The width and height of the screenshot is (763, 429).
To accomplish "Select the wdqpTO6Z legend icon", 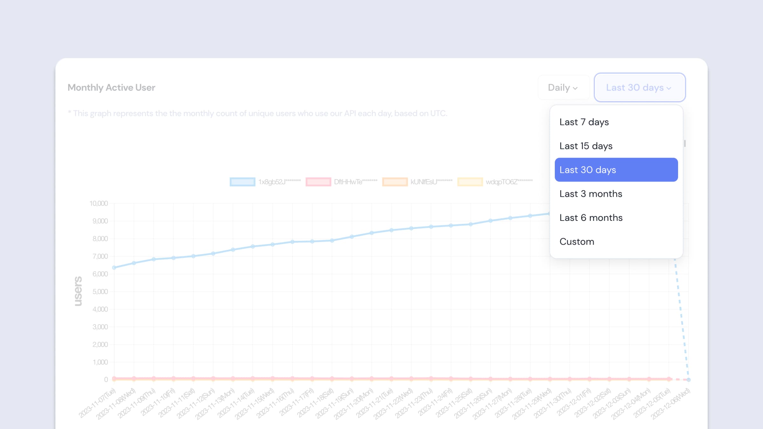I will coord(470,182).
